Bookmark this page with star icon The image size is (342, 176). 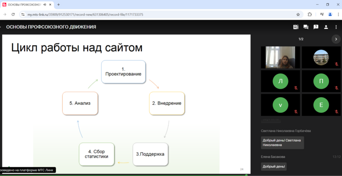(298, 15)
